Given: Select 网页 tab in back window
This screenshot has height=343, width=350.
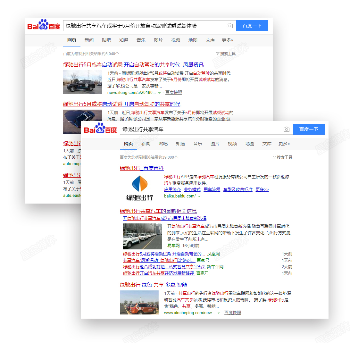Looking at the screenshot, I should (72, 40).
